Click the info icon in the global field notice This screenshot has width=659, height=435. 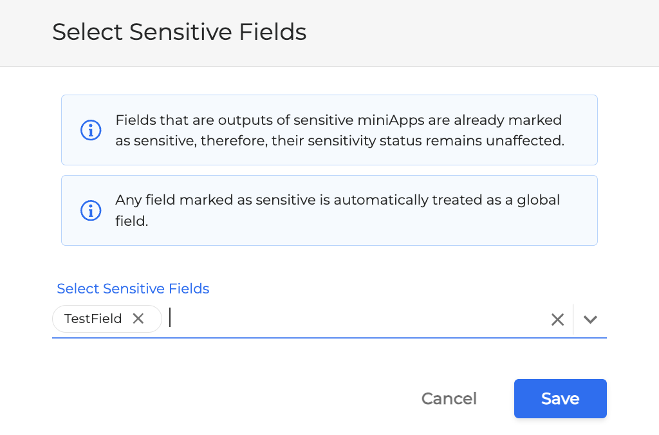[x=91, y=210]
